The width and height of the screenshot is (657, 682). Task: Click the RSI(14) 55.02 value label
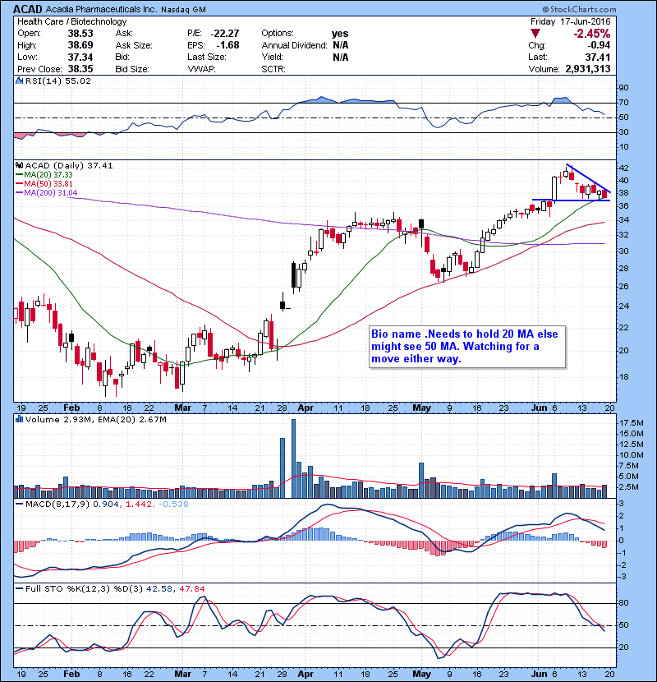pos(58,81)
